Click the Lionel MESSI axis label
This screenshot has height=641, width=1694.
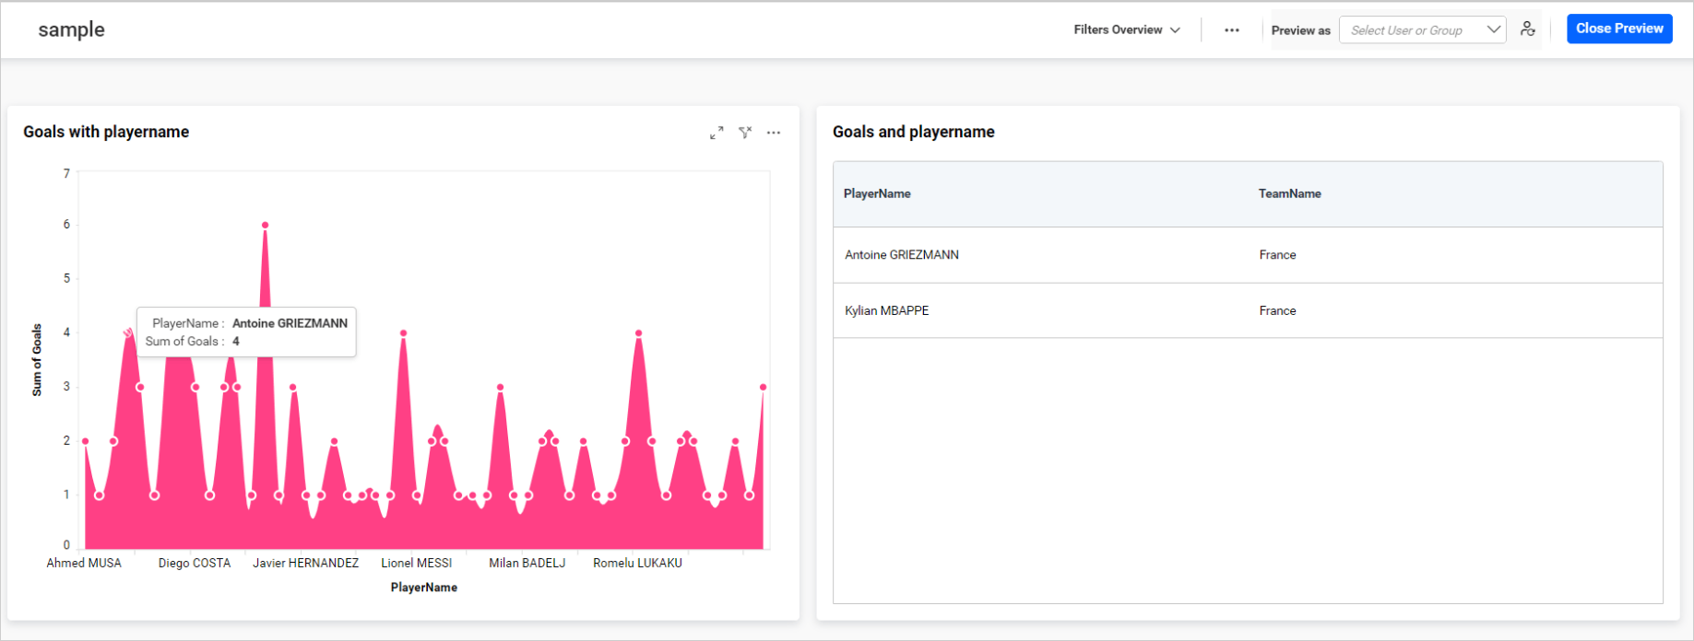(417, 563)
